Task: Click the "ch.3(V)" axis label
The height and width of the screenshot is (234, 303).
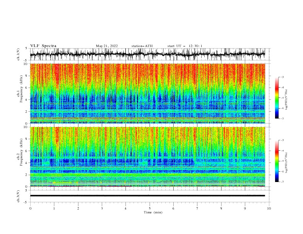Action: tap(18, 196)
